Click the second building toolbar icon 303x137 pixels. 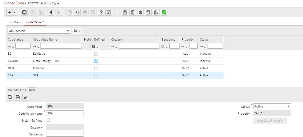point(133,13)
